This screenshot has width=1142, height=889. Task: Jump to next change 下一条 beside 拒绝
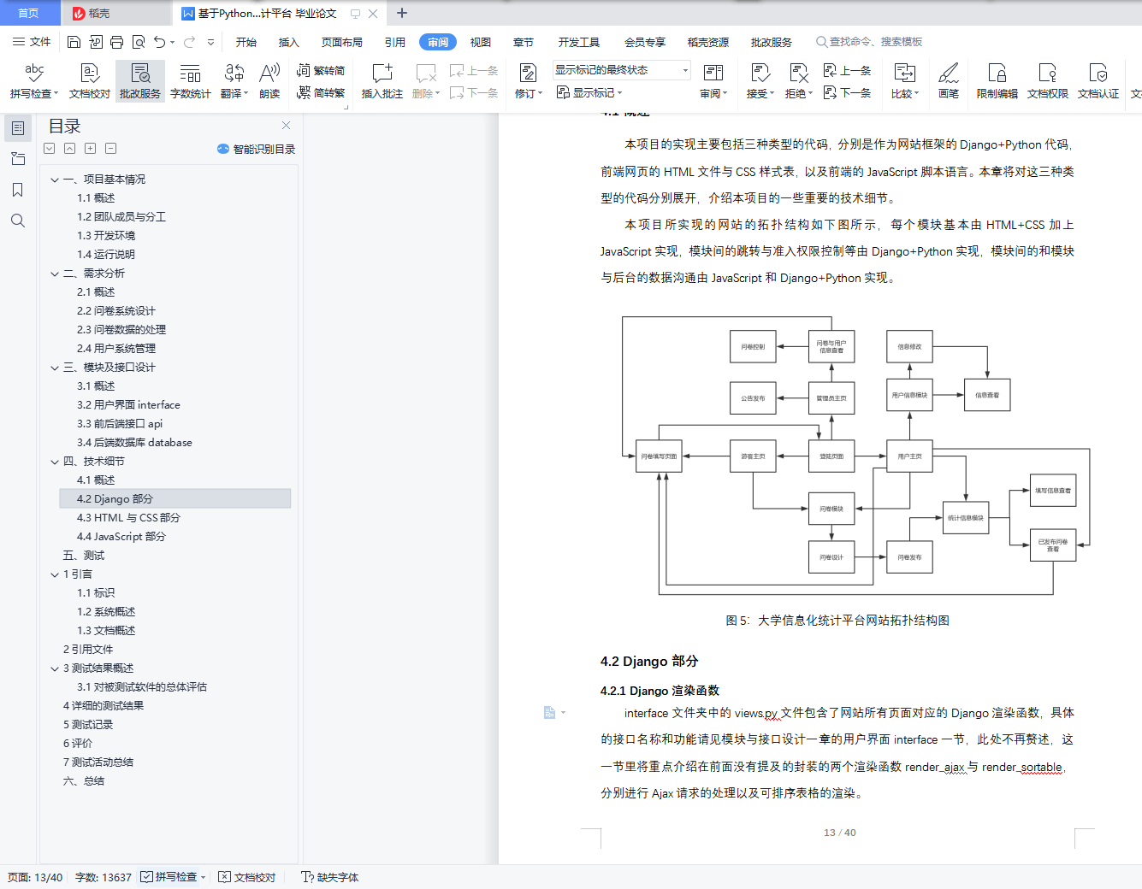coord(847,92)
